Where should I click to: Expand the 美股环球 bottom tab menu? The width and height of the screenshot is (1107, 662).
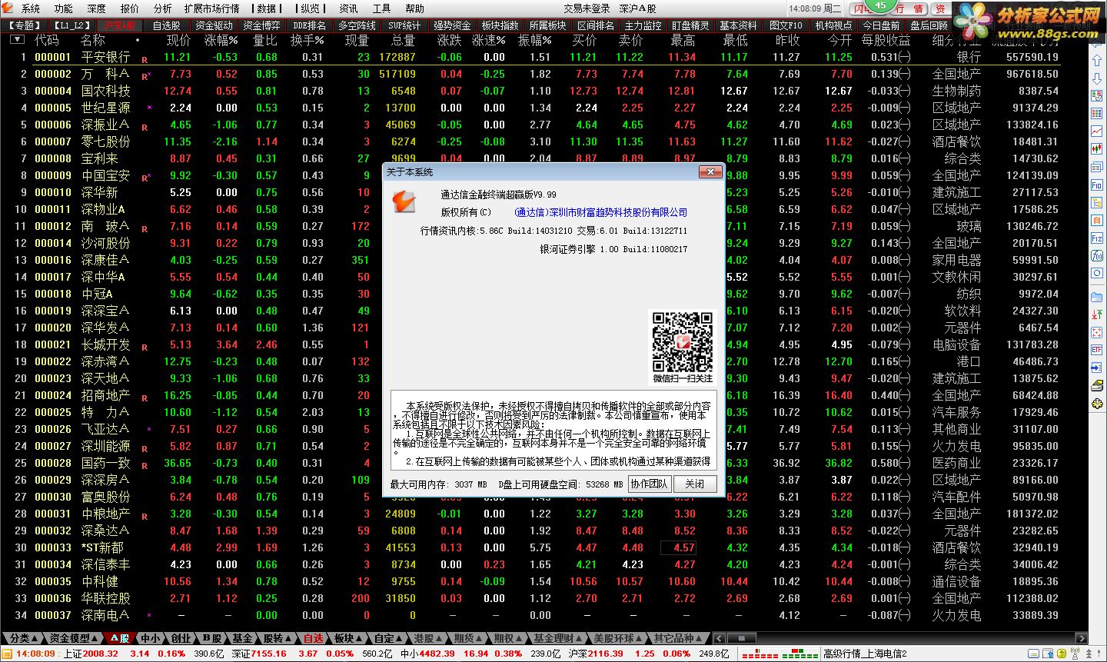point(618,638)
